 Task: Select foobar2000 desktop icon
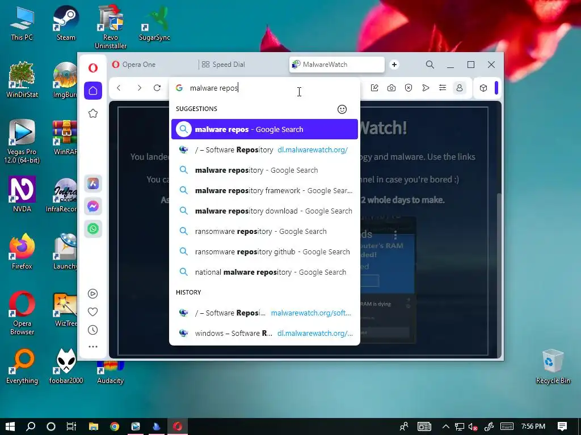click(66, 366)
